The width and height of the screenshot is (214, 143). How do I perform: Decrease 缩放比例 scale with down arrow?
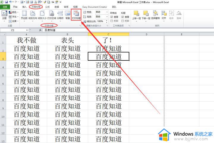(x=107, y=22)
